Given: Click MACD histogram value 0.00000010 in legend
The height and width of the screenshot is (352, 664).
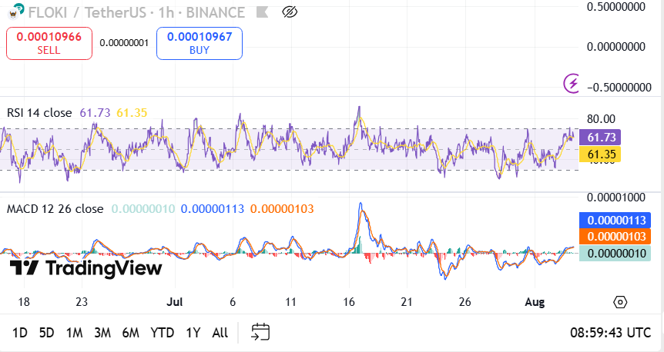Looking at the screenshot, I should point(143,209).
